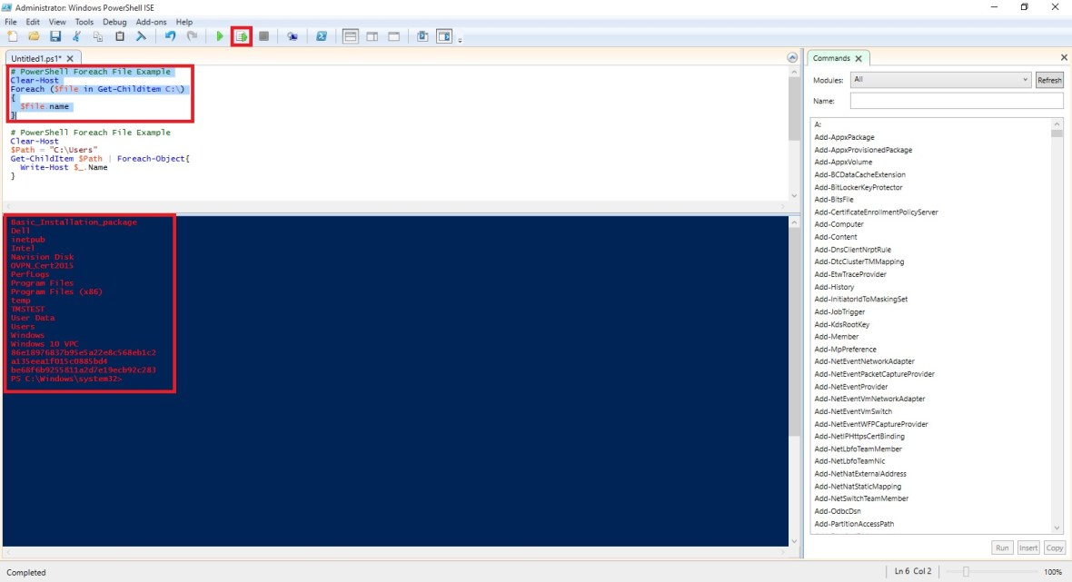Click the Open script folder icon
The width and height of the screenshot is (1072, 582).
34,36
